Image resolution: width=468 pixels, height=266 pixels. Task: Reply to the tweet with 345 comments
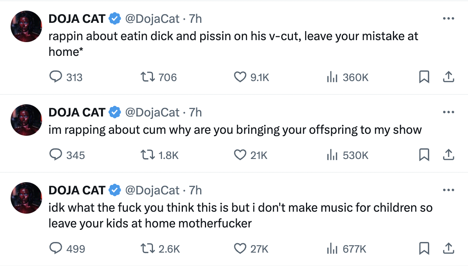pyautogui.click(x=56, y=155)
